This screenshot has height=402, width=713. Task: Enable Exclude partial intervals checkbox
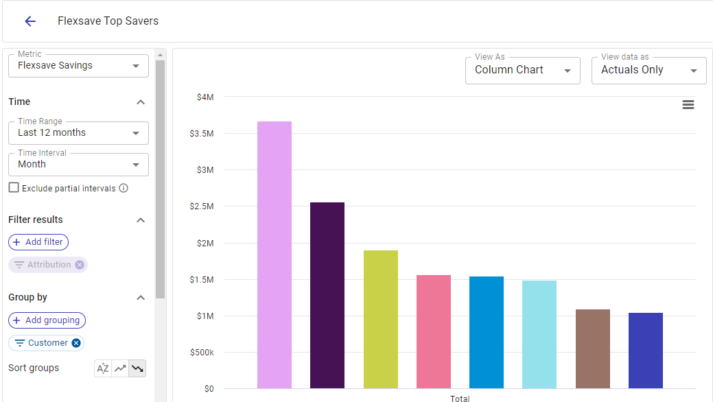pos(14,188)
